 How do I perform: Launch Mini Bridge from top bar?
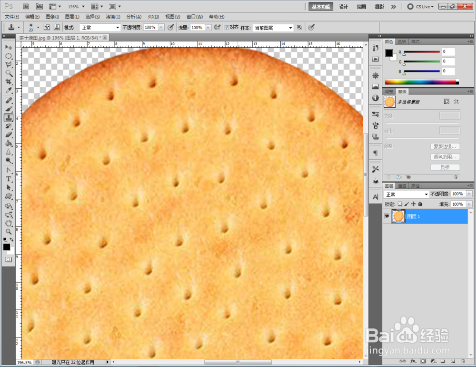pyautogui.click(x=39, y=6)
